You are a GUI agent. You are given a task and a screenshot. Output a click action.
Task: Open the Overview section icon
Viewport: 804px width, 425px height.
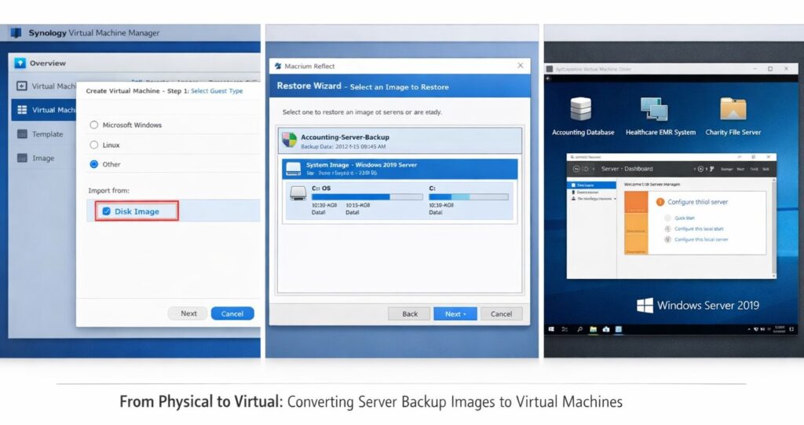click(20, 63)
